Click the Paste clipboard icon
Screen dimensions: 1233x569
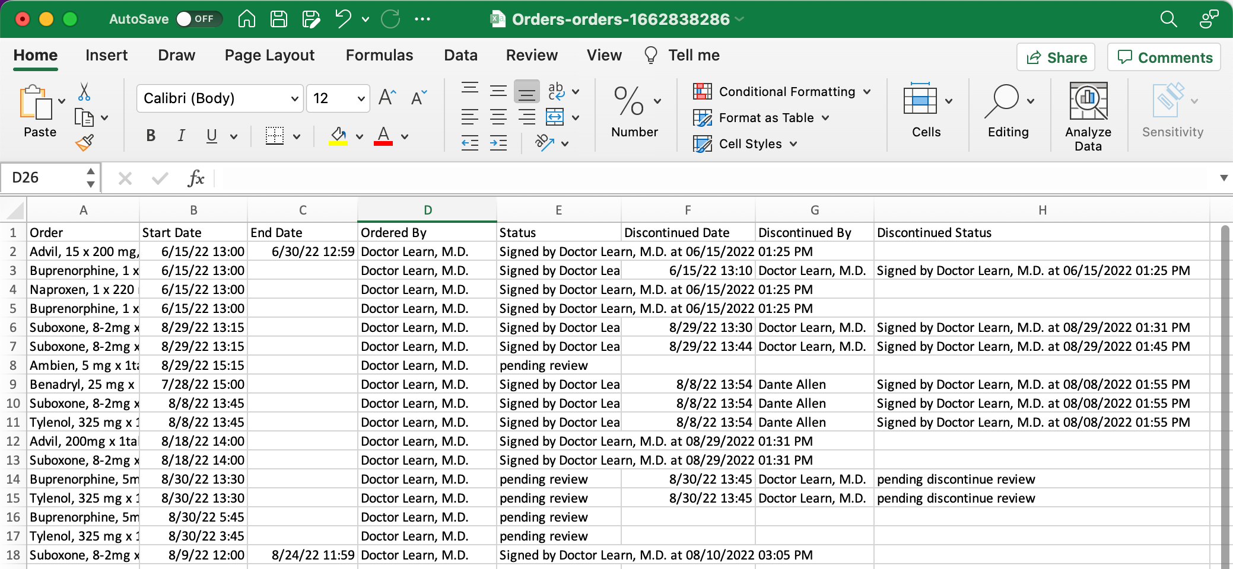pyautogui.click(x=36, y=102)
